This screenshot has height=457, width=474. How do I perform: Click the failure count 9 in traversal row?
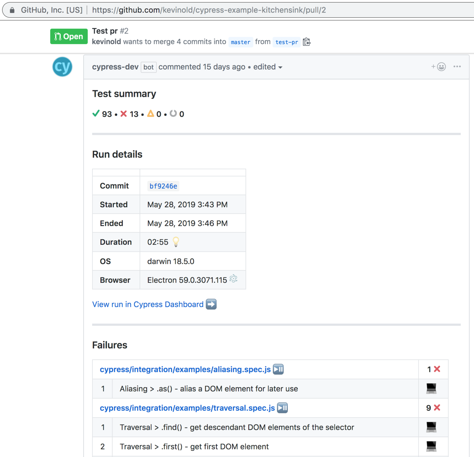[429, 408]
